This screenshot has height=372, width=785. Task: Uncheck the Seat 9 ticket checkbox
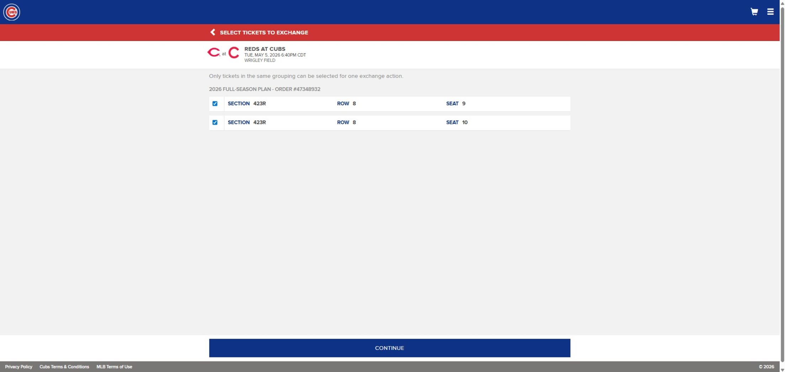tap(215, 103)
